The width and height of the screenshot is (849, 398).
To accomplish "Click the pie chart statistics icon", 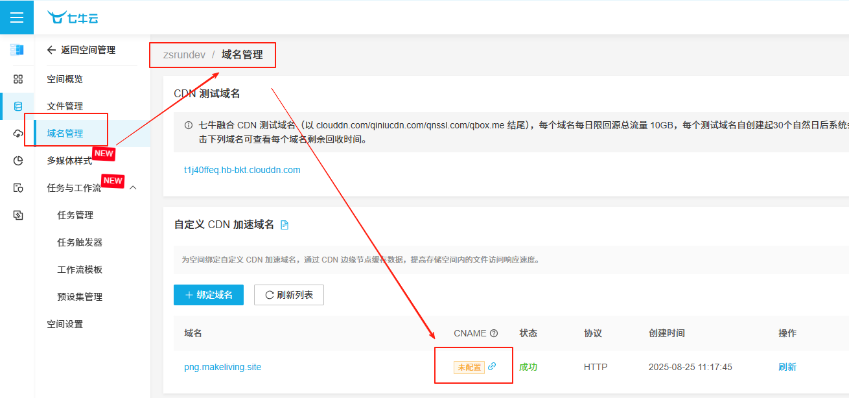I will click(17, 161).
